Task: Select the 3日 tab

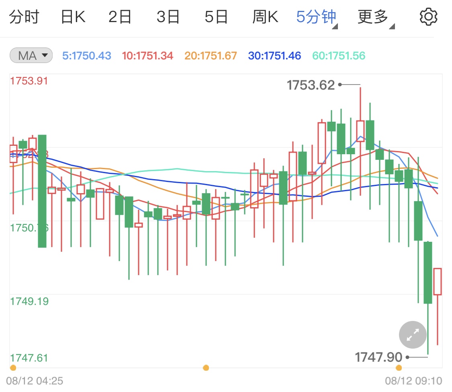Action: [x=168, y=17]
